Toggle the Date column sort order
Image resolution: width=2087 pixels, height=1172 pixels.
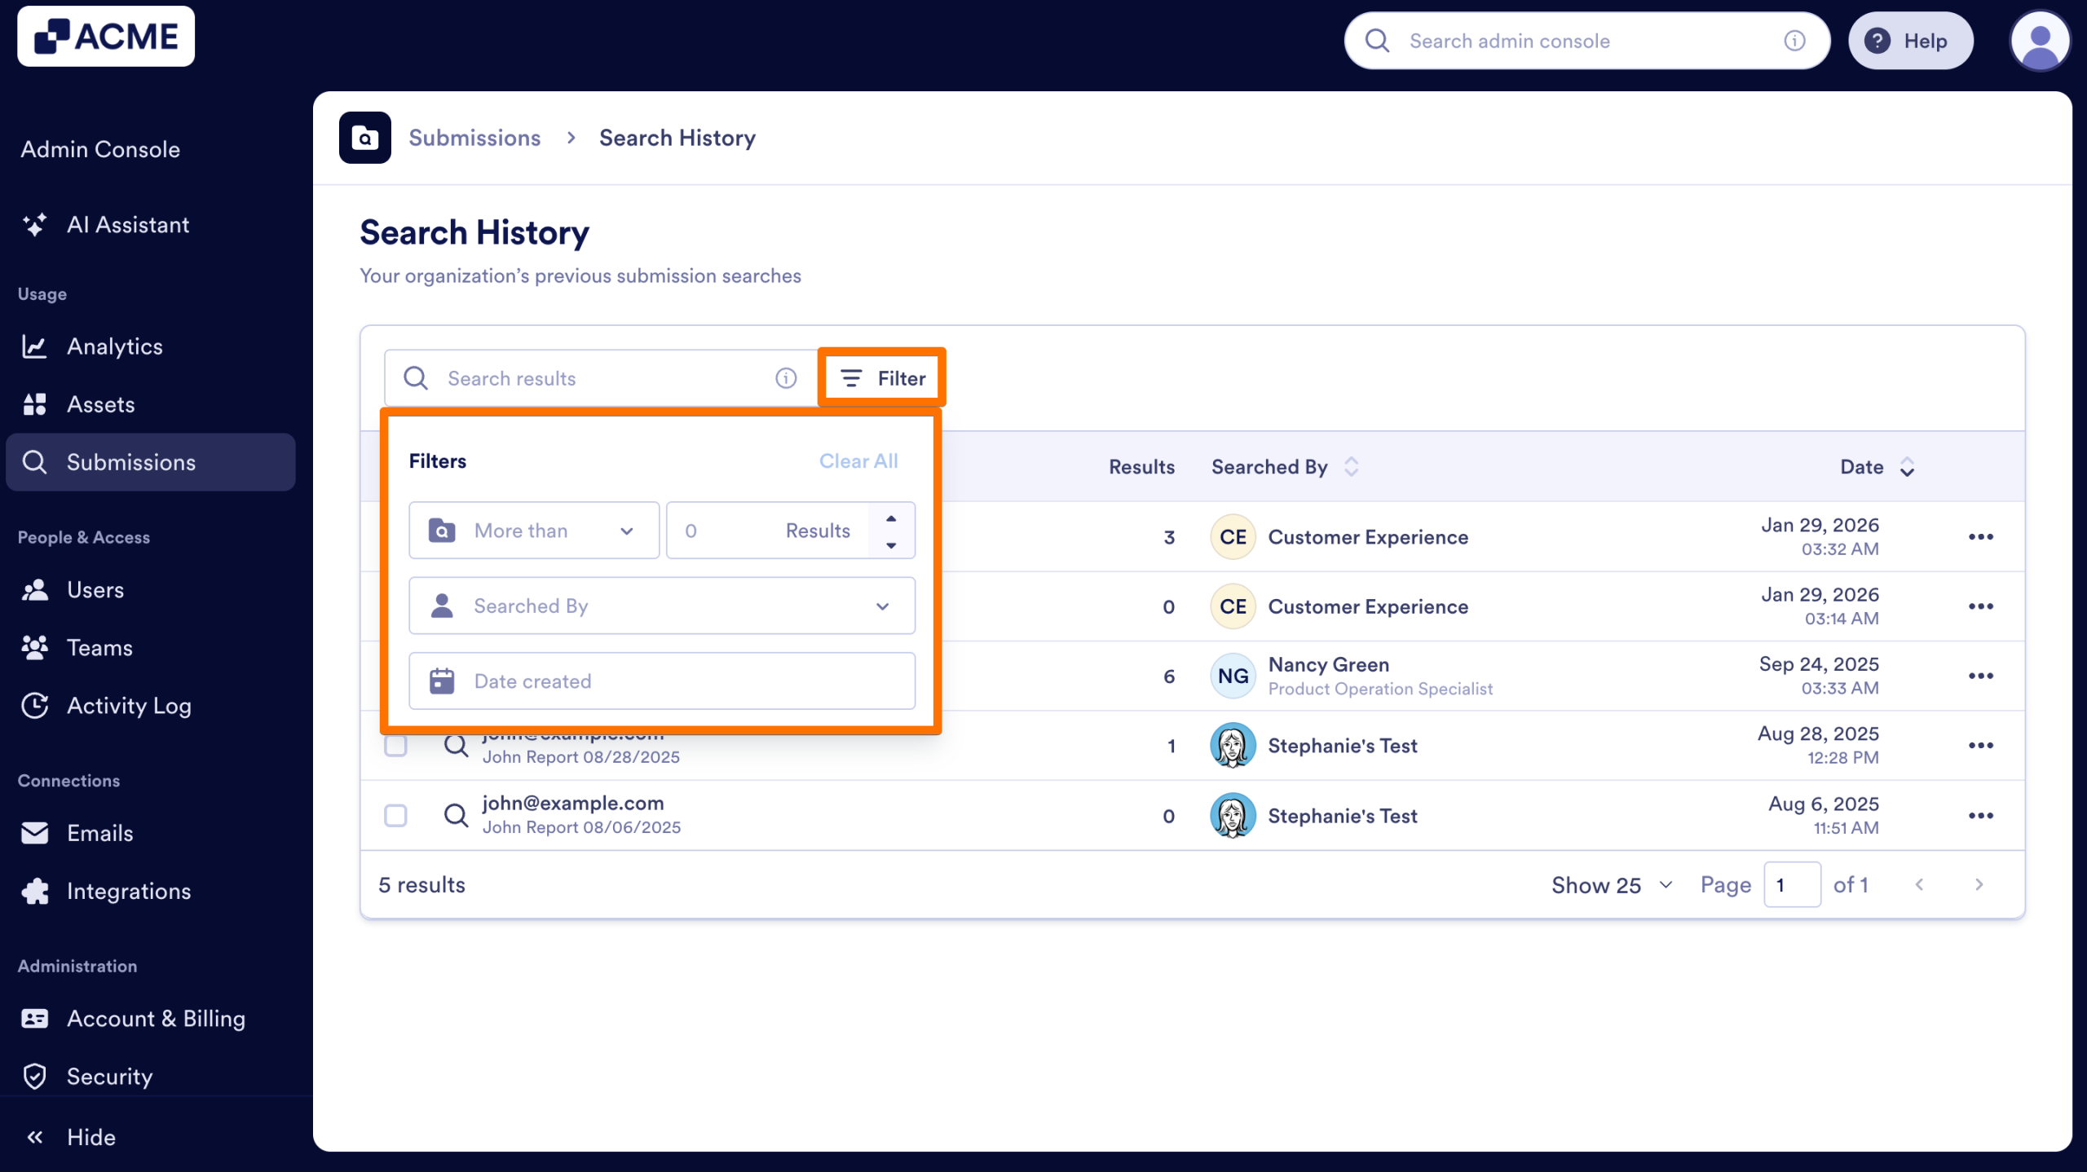point(1906,466)
